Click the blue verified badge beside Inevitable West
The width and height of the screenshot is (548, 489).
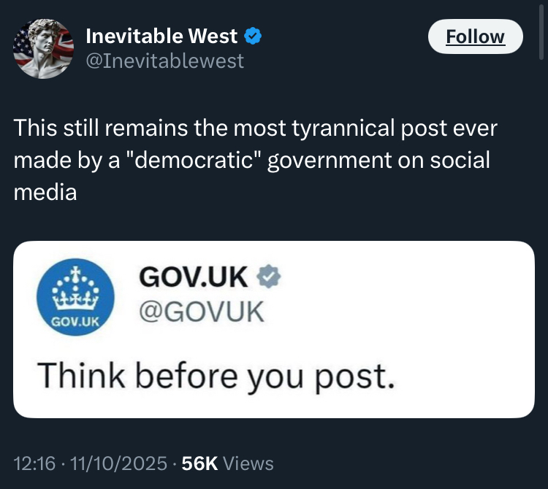click(x=254, y=35)
